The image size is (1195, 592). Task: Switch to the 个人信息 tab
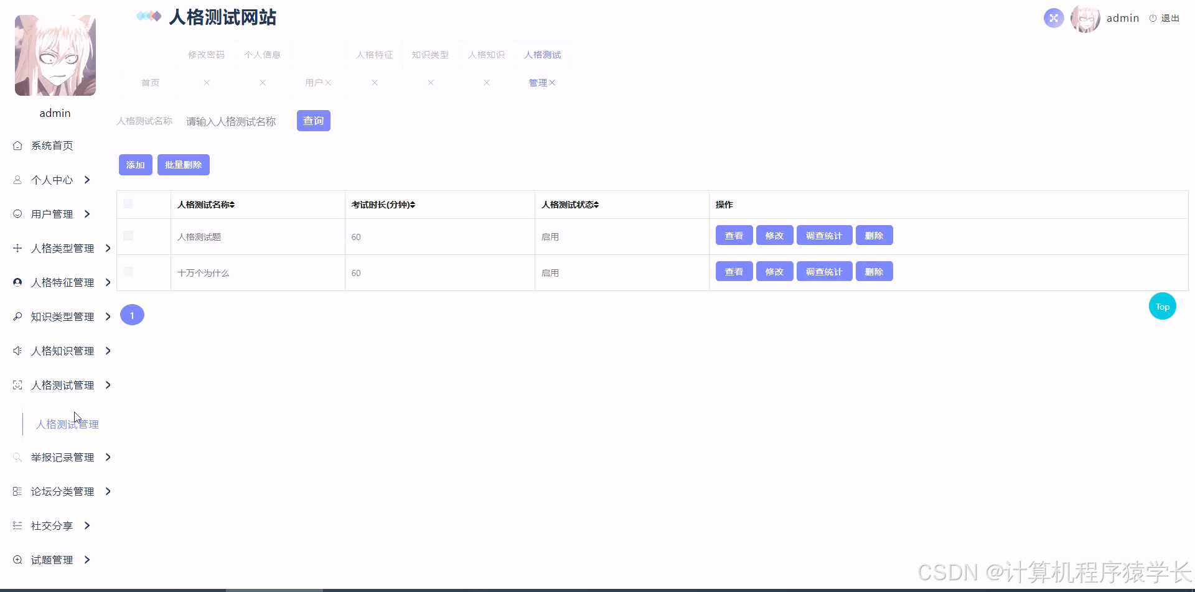[262, 55]
